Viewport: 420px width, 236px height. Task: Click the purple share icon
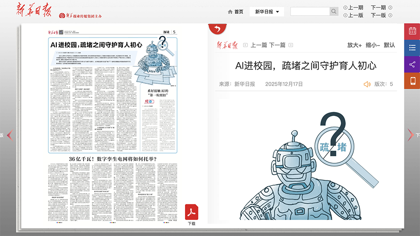412,64
